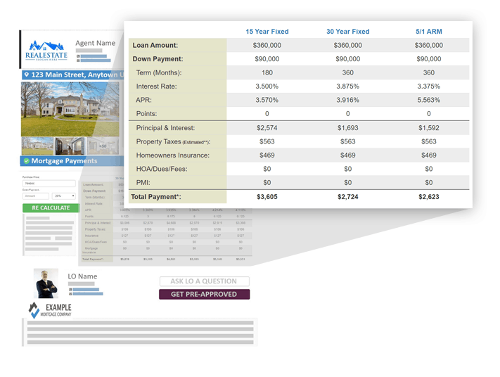
Task: Click the 180 term months value
Action: [267, 72]
